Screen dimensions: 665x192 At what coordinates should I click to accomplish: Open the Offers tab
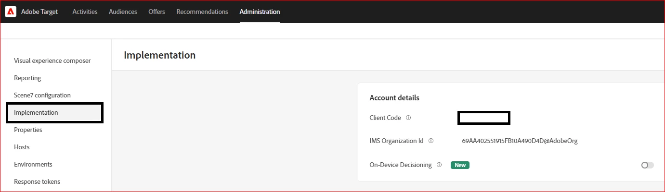156,12
